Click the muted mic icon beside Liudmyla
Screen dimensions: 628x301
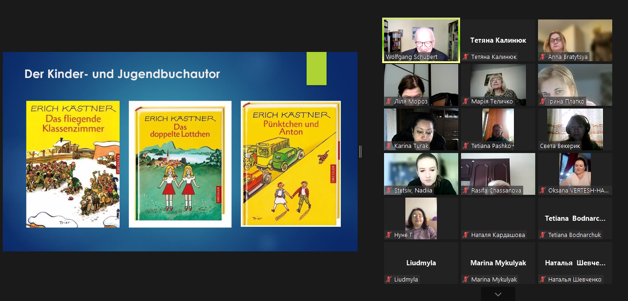pos(389,280)
